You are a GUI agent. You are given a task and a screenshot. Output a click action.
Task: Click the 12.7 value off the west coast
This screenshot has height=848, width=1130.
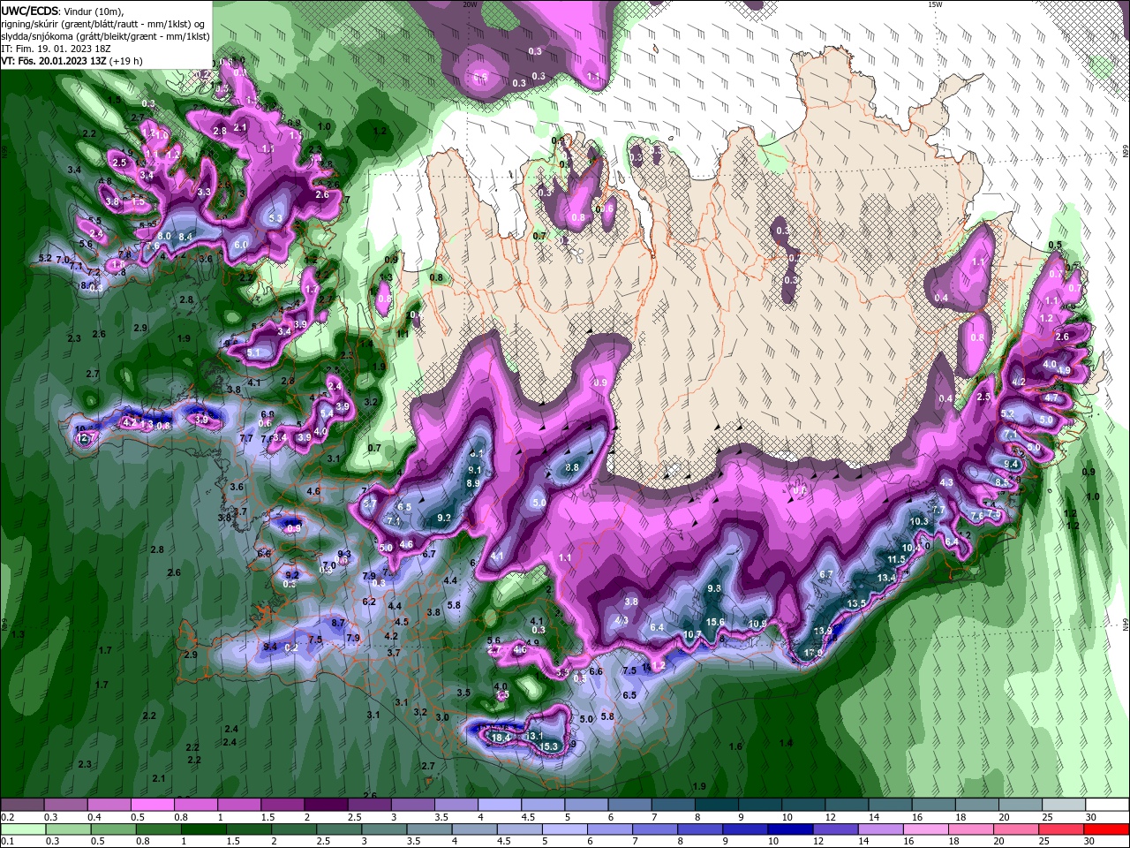coord(87,438)
